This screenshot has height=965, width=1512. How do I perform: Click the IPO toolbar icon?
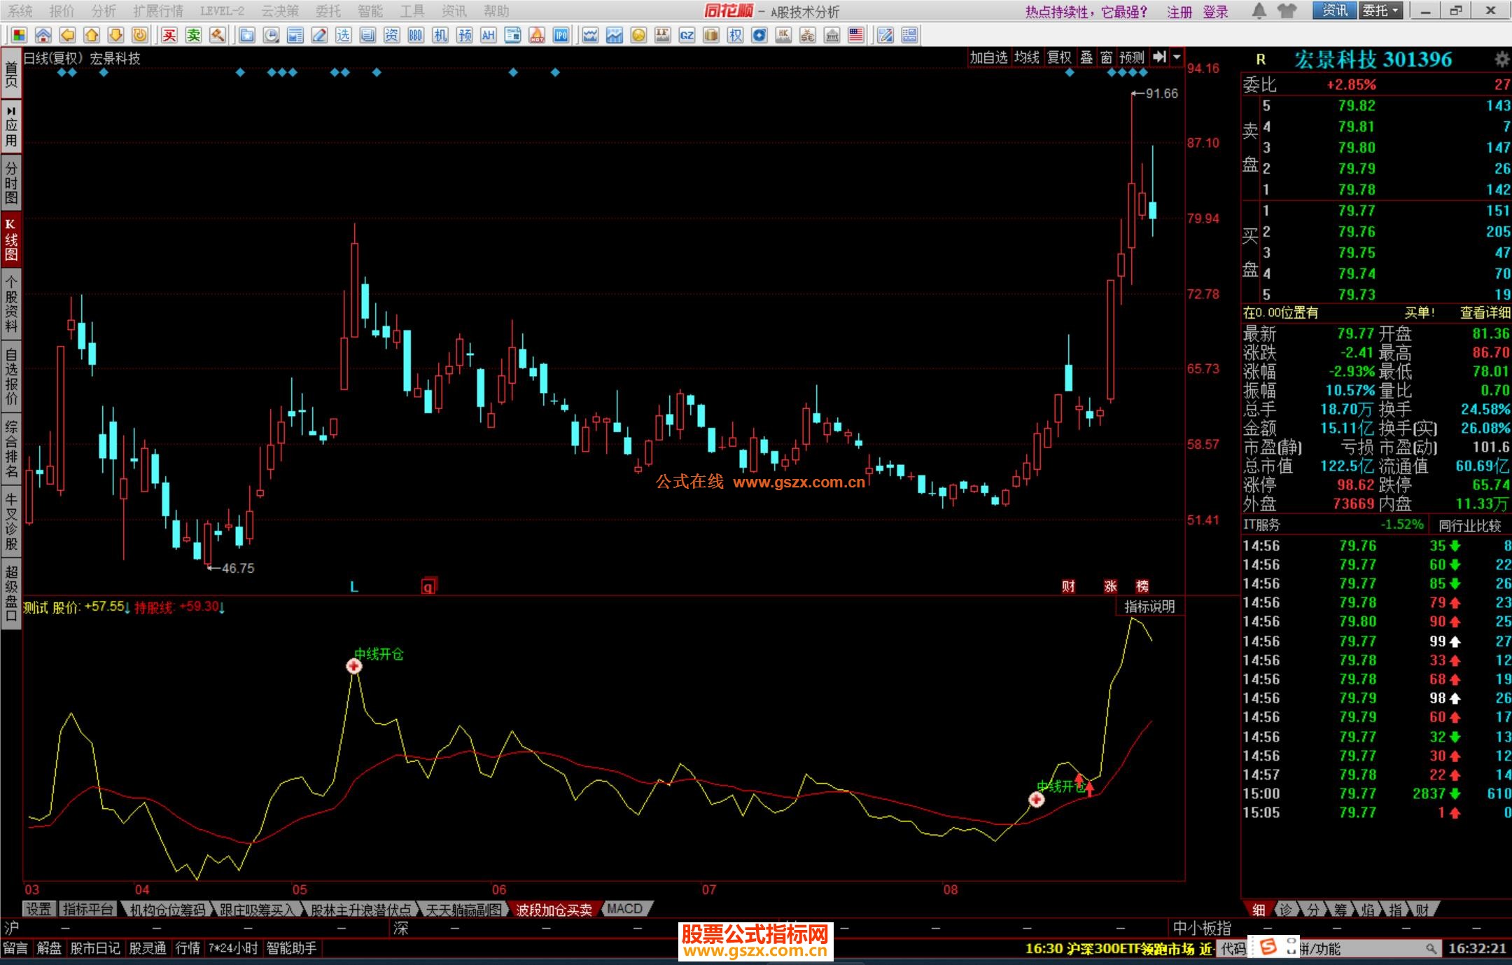click(x=561, y=35)
